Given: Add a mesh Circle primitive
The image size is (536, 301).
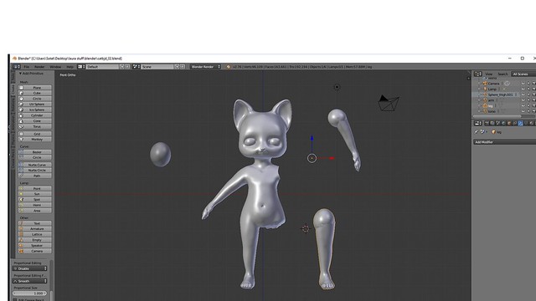Looking at the screenshot, I should coord(35,99).
